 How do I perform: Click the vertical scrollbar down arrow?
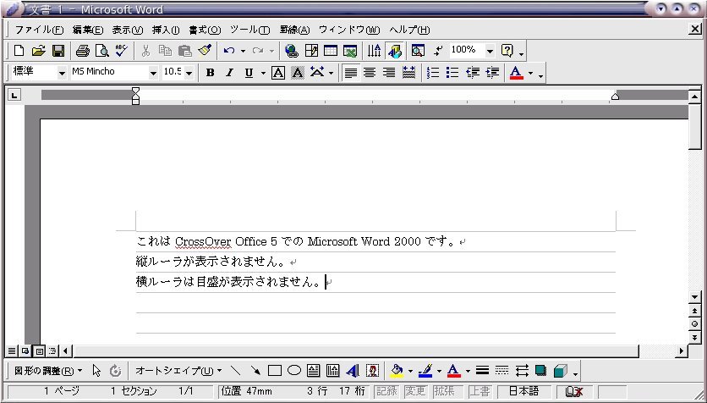694,297
